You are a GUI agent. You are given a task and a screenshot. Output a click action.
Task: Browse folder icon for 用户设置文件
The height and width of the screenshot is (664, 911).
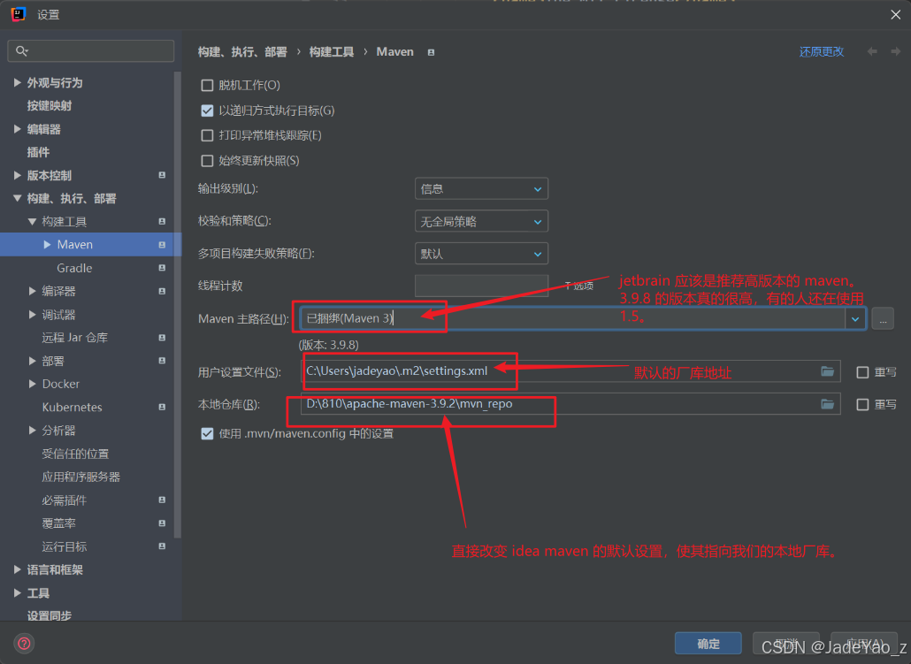[827, 371]
